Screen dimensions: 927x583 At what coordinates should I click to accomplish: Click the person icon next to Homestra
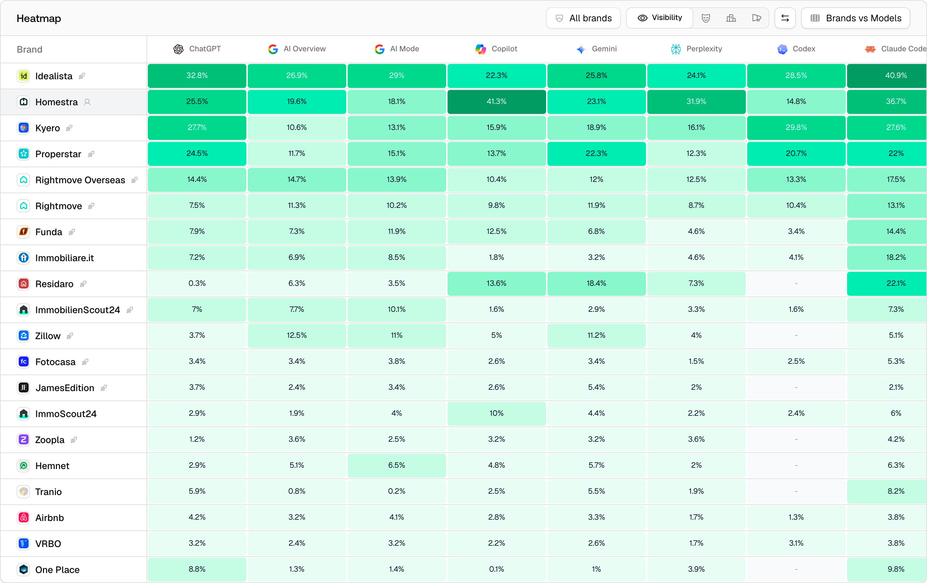pos(87,102)
